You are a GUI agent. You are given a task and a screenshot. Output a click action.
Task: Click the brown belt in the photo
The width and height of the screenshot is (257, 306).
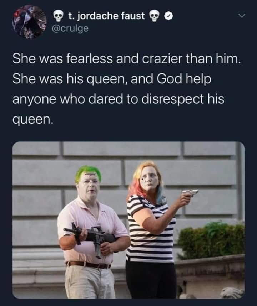[x=88, y=265]
